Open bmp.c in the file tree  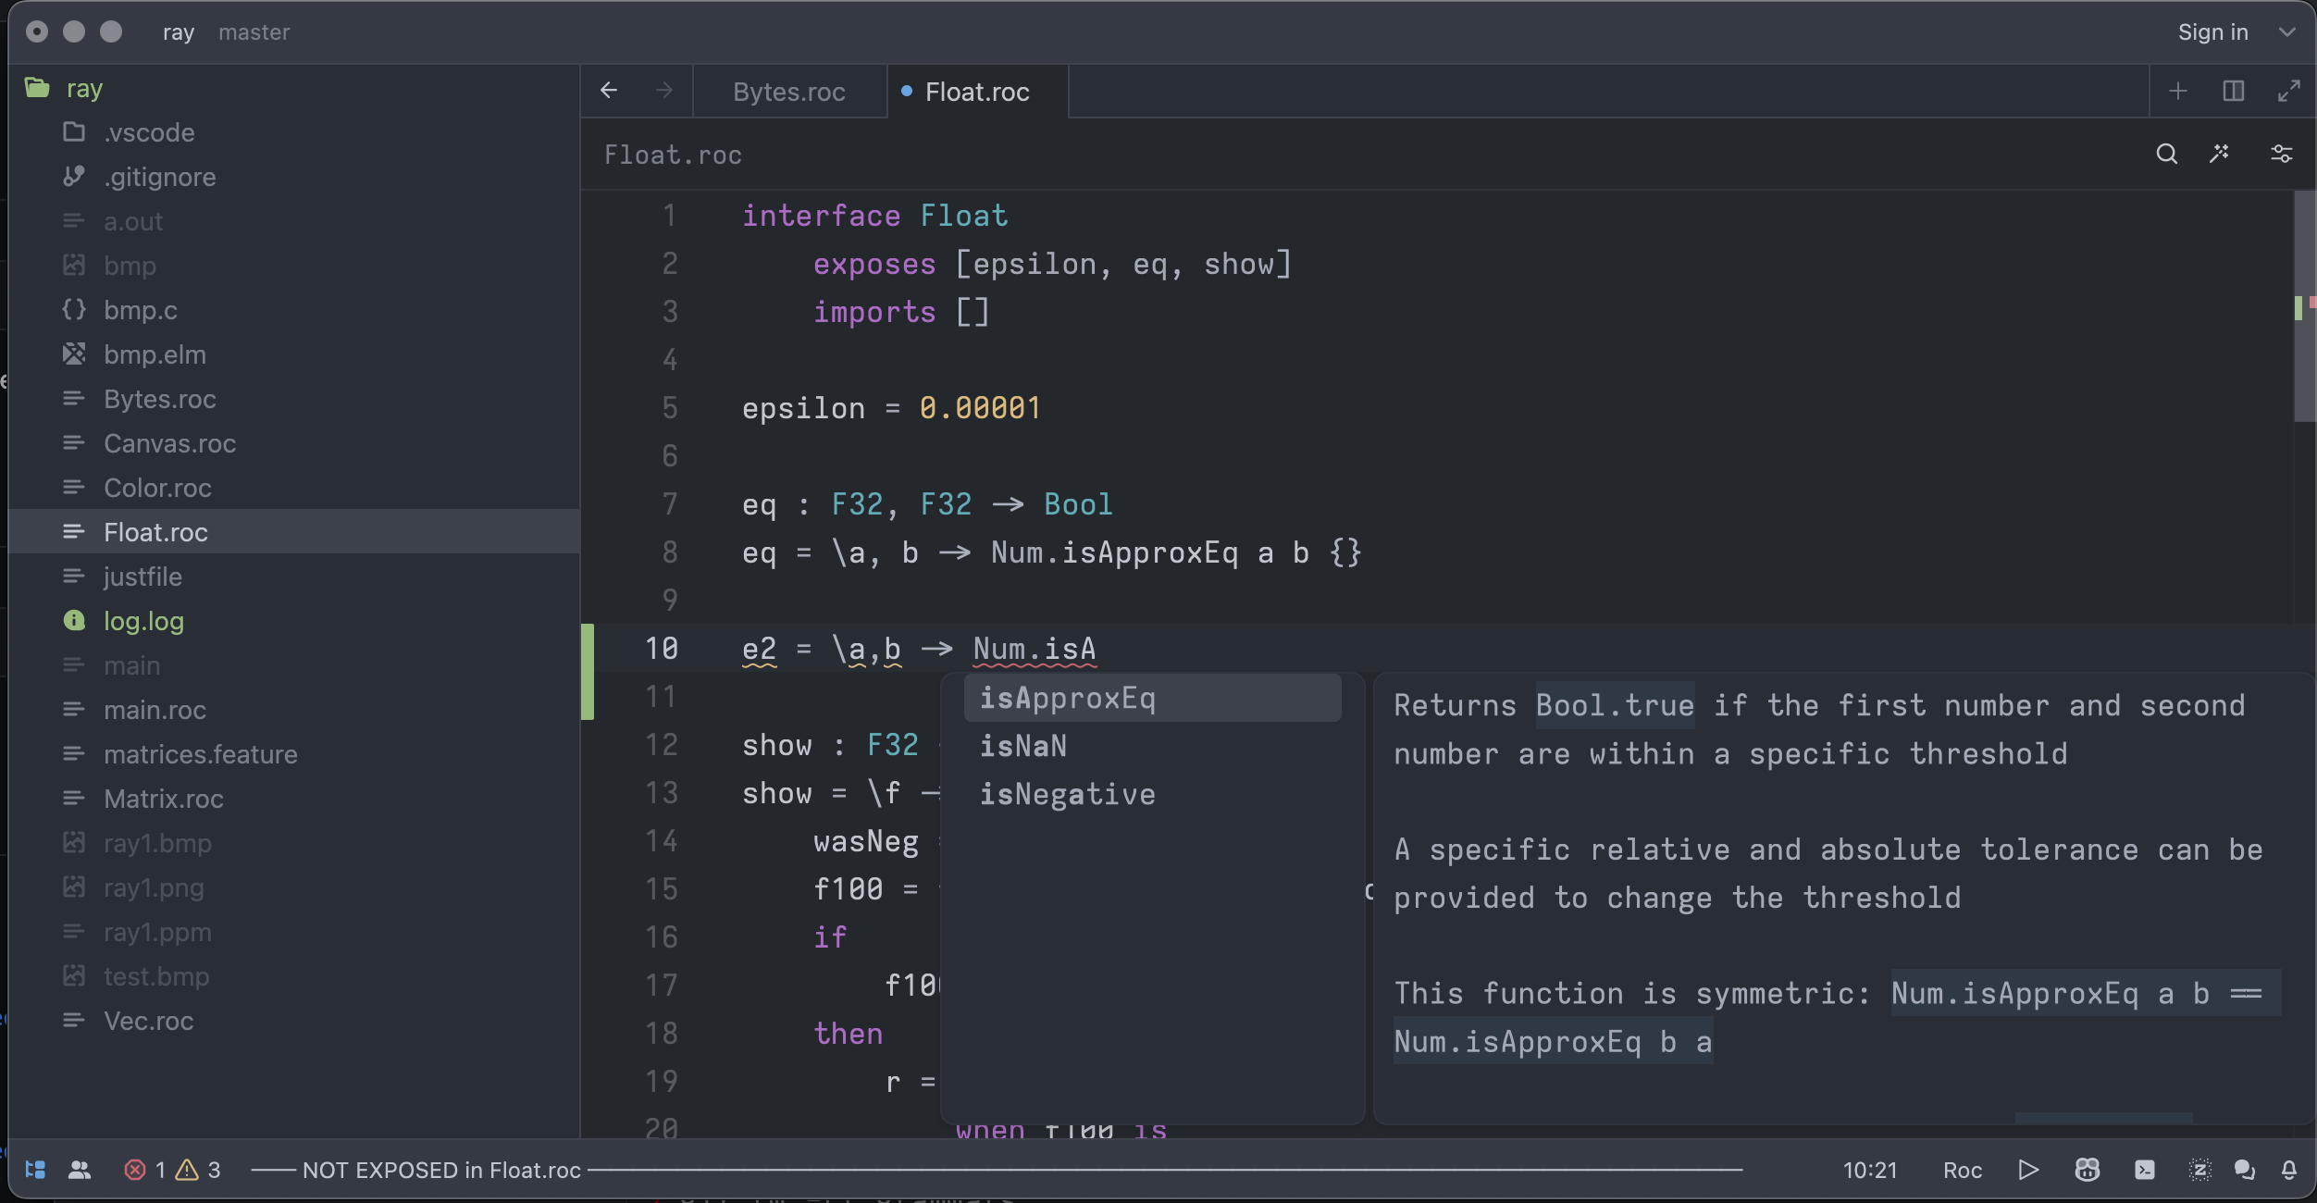click(294, 310)
